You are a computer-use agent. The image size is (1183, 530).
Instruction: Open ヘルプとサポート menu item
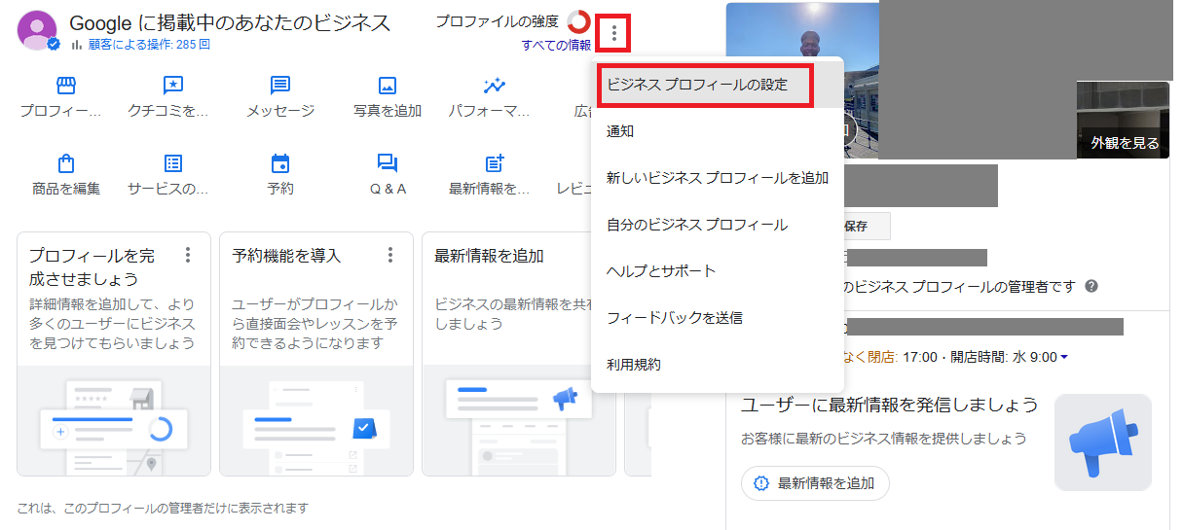click(x=718, y=271)
